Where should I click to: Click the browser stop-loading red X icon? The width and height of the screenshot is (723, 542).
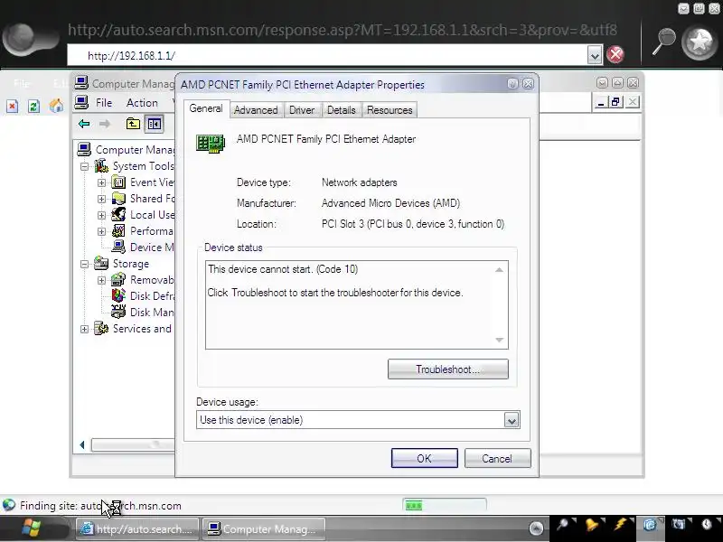pyautogui.click(x=615, y=54)
